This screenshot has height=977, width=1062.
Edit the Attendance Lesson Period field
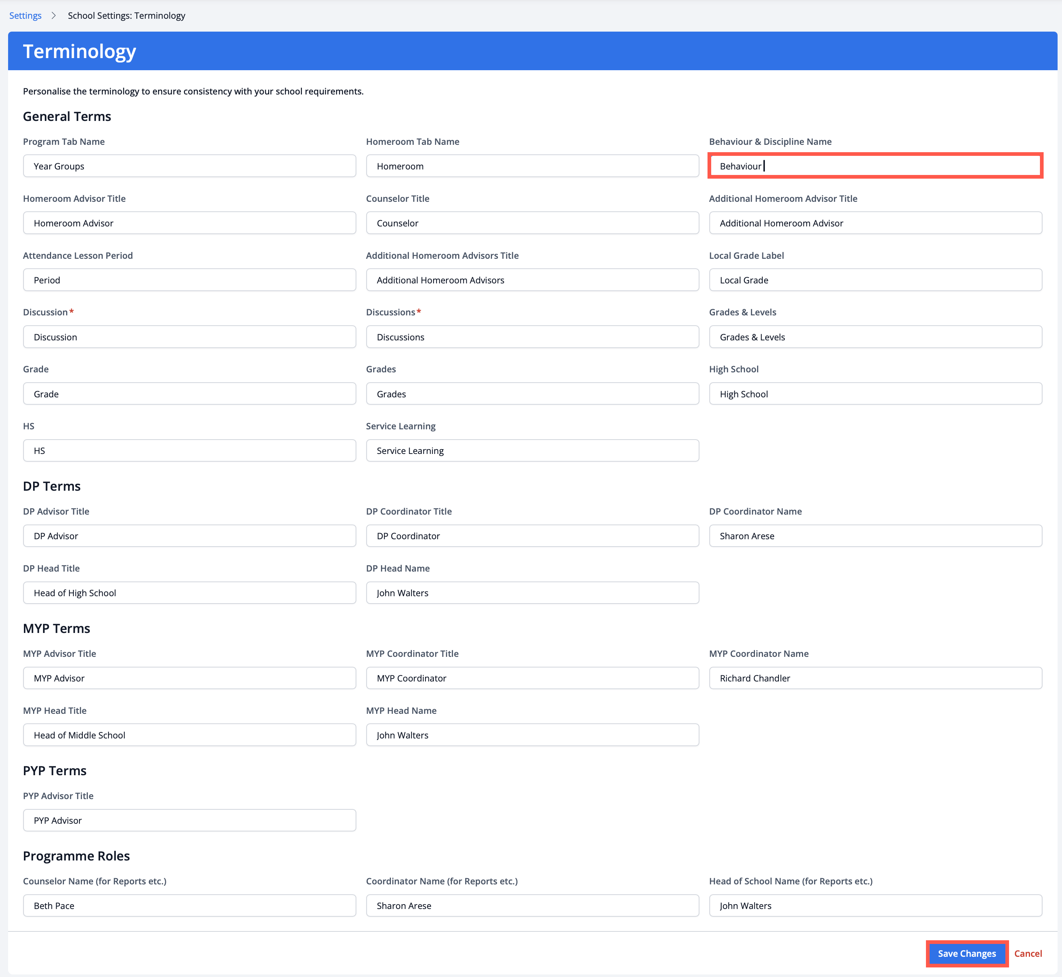pos(189,280)
